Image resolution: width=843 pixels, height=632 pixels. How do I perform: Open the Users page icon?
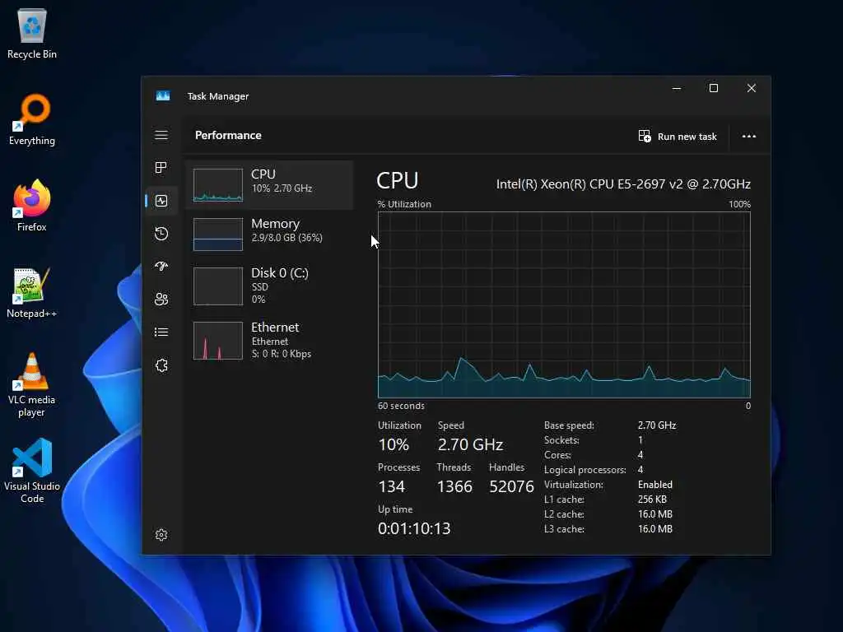click(x=161, y=300)
